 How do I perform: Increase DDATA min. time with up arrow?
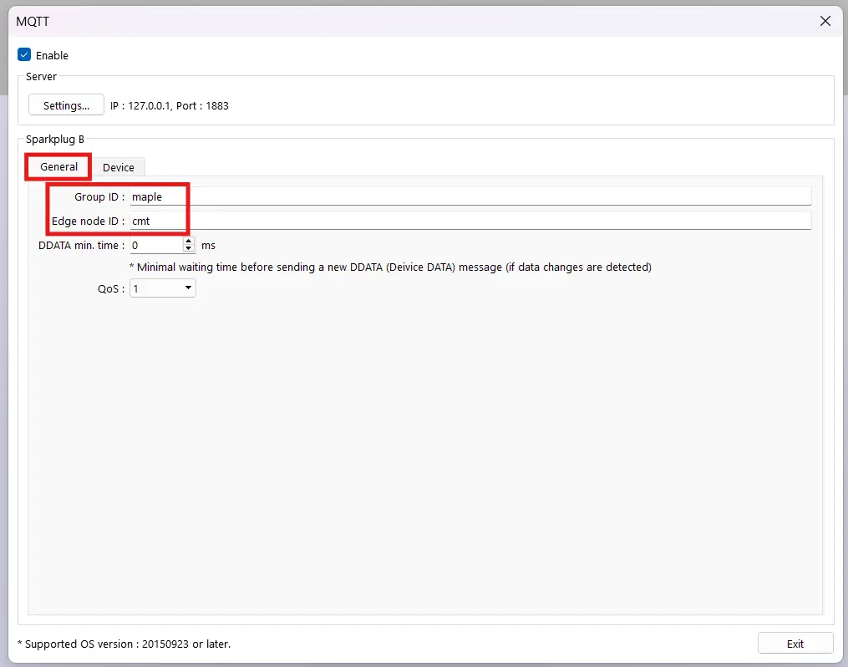pyautogui.click(x=189, y=242)
